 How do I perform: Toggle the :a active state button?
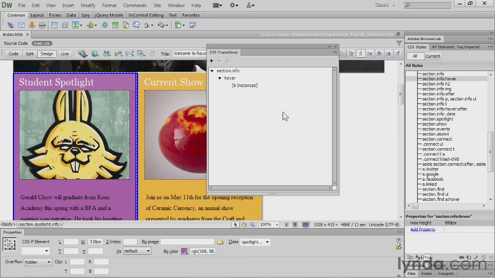(388, 54)
